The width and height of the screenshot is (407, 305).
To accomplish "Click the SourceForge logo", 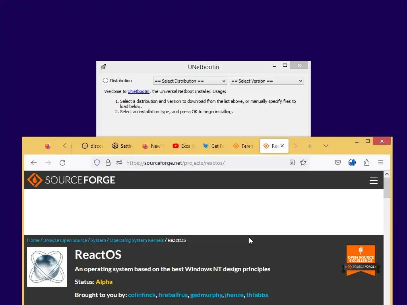I will pos(71,180).
